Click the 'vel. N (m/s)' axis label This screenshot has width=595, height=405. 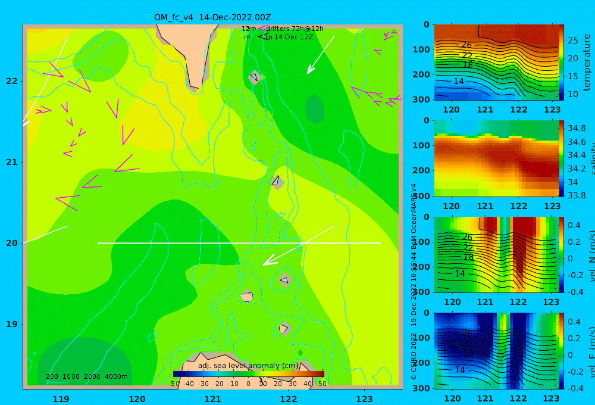click(x=591, y=256)
